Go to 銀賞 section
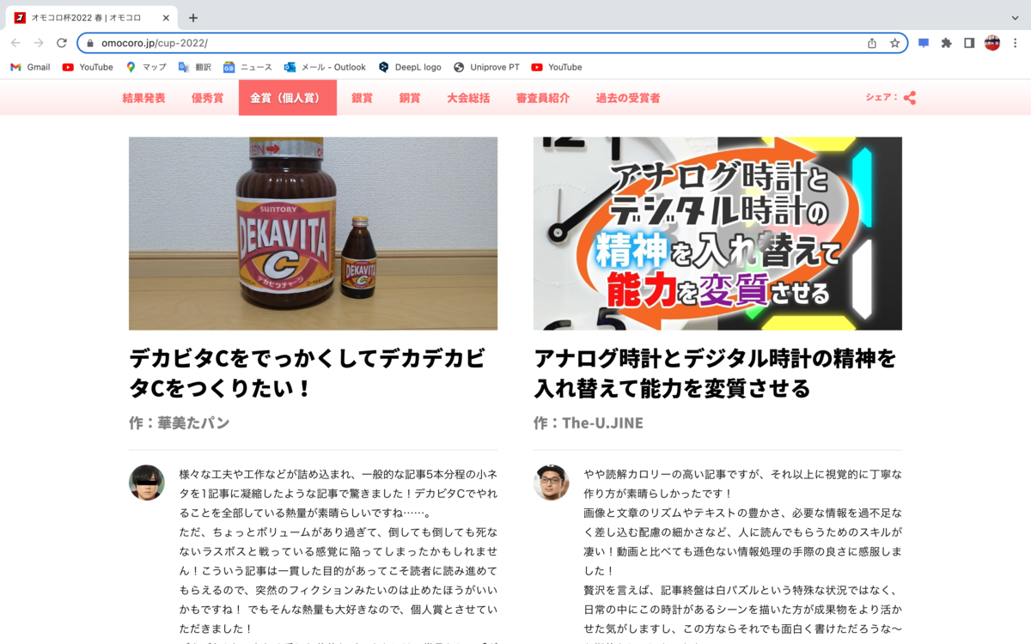Screen dimensions: 1031x644 tap(362, 98)
